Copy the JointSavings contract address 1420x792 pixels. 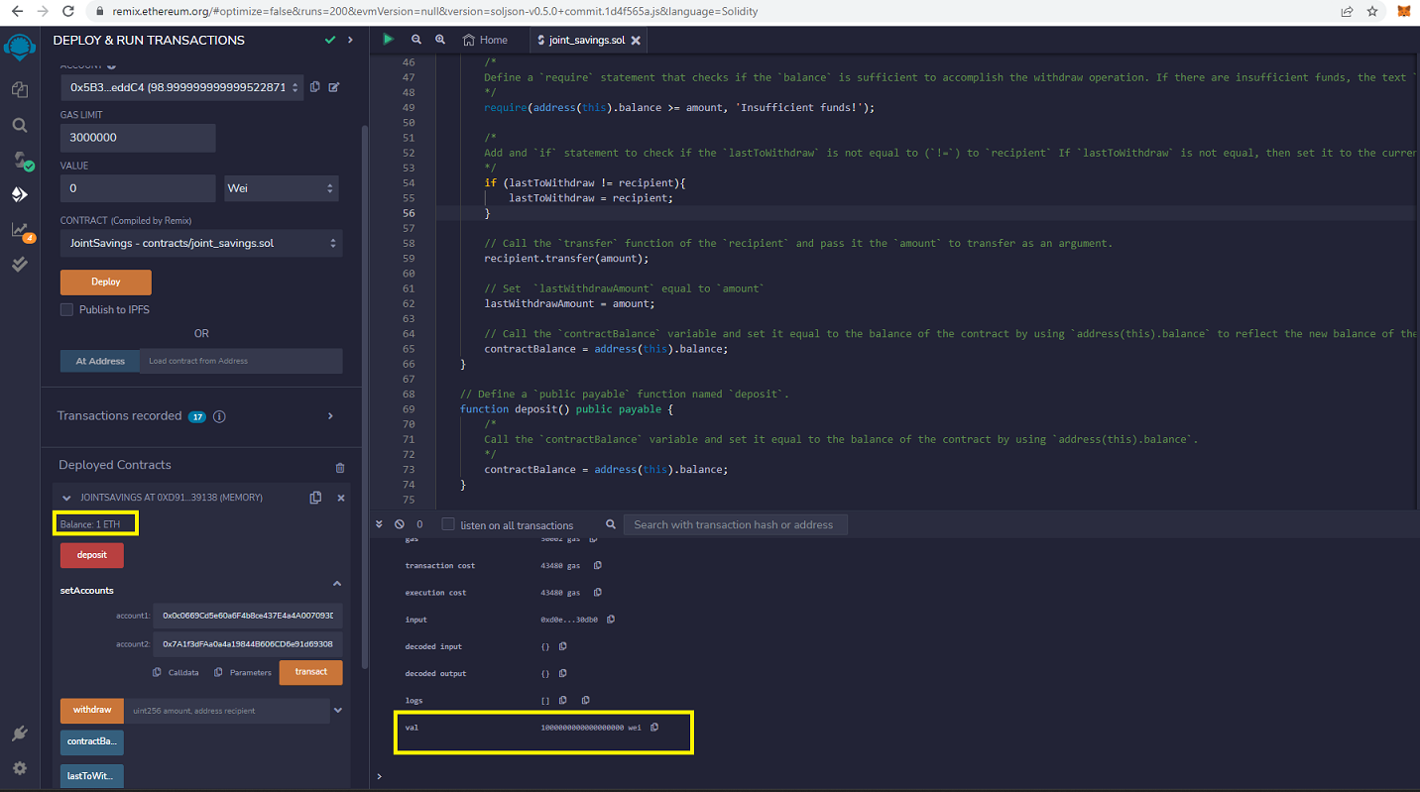(315, 498)
